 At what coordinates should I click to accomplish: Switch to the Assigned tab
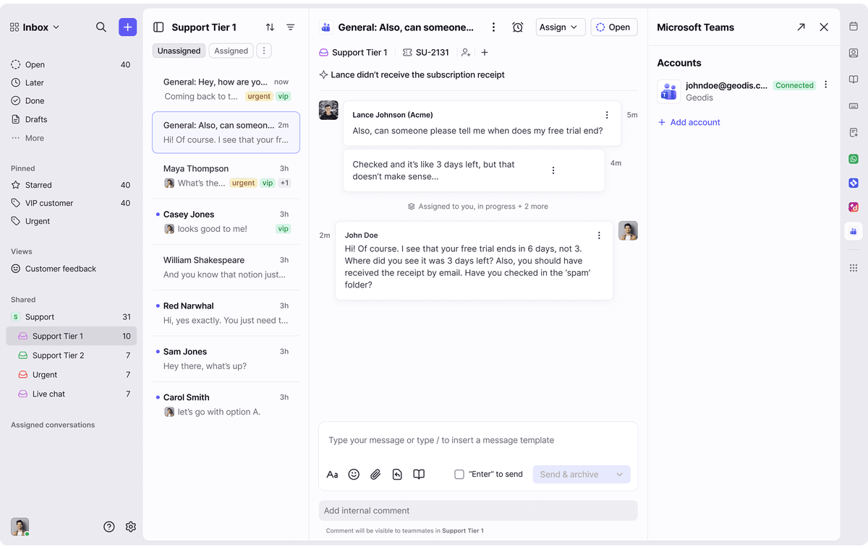231,51
